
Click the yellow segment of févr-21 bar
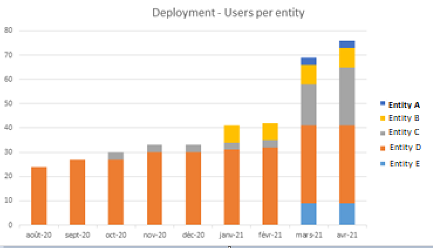pyautogui.click(x=270, y=132)
